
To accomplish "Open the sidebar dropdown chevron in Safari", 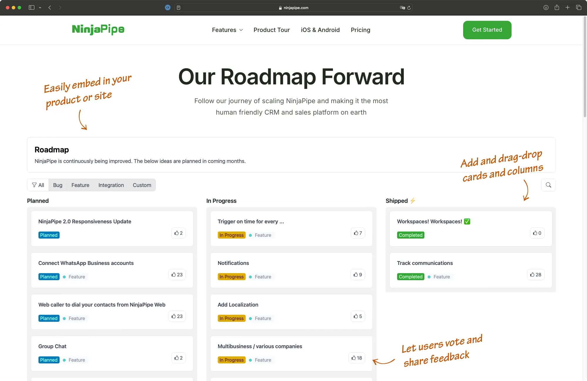I will (40, 8).
